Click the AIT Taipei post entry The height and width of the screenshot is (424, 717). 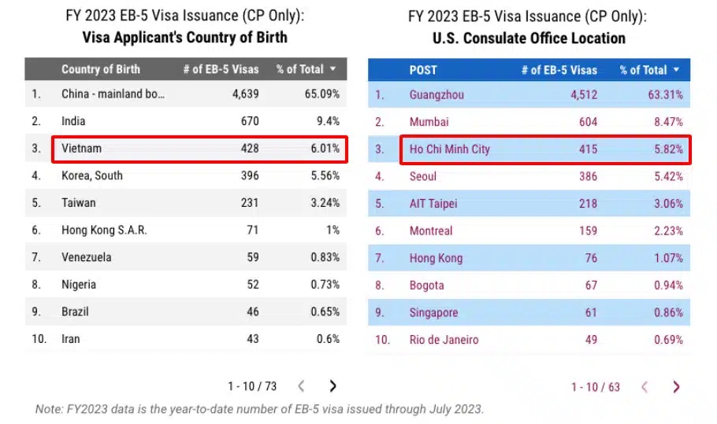point(433,204)
